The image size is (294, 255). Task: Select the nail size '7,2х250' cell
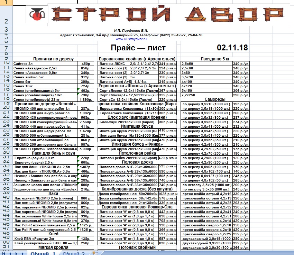(206, 95)
